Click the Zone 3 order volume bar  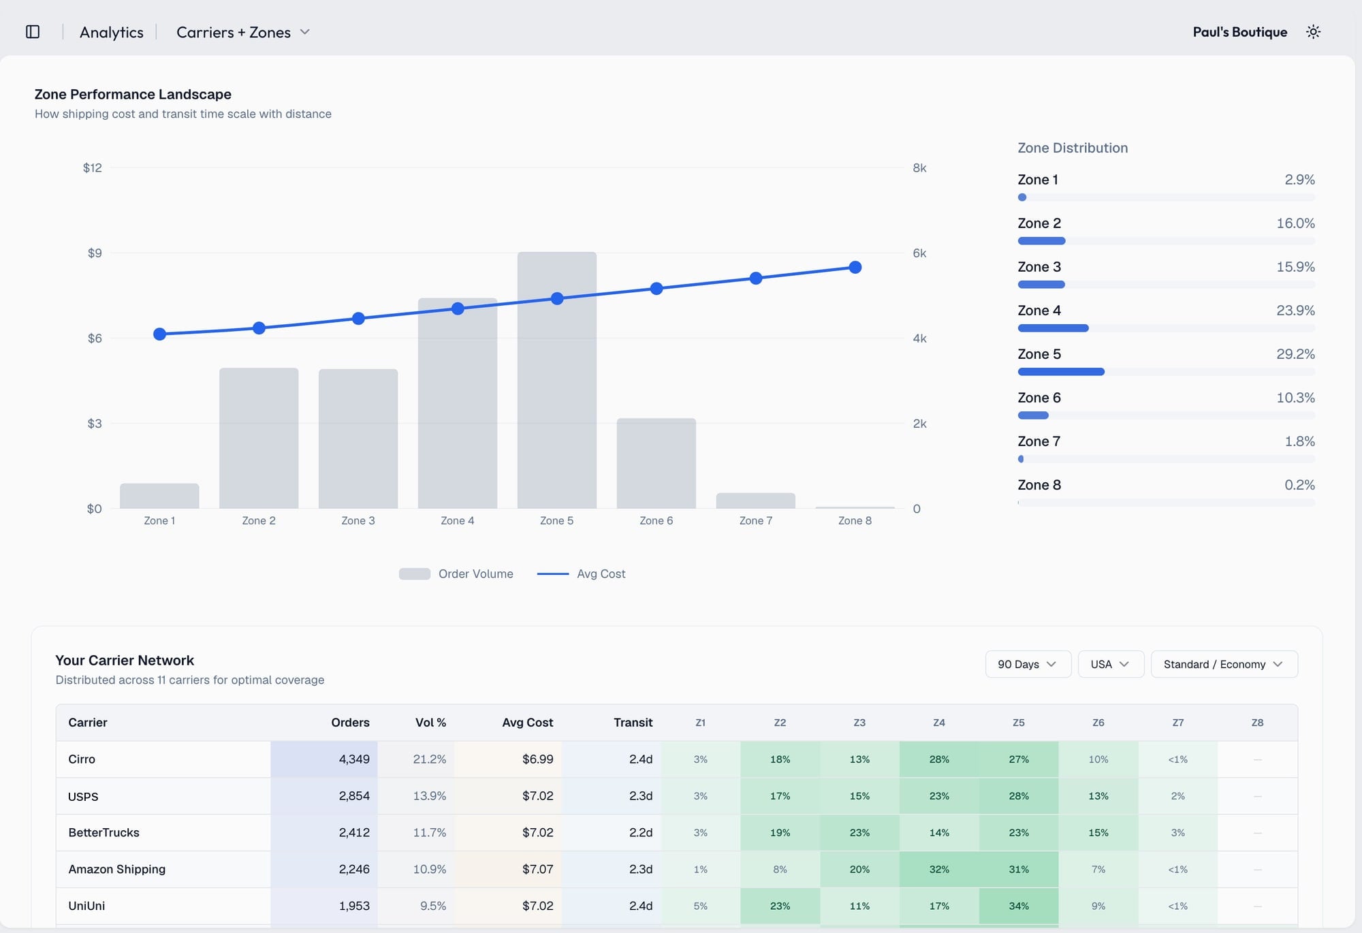point(358,439)
